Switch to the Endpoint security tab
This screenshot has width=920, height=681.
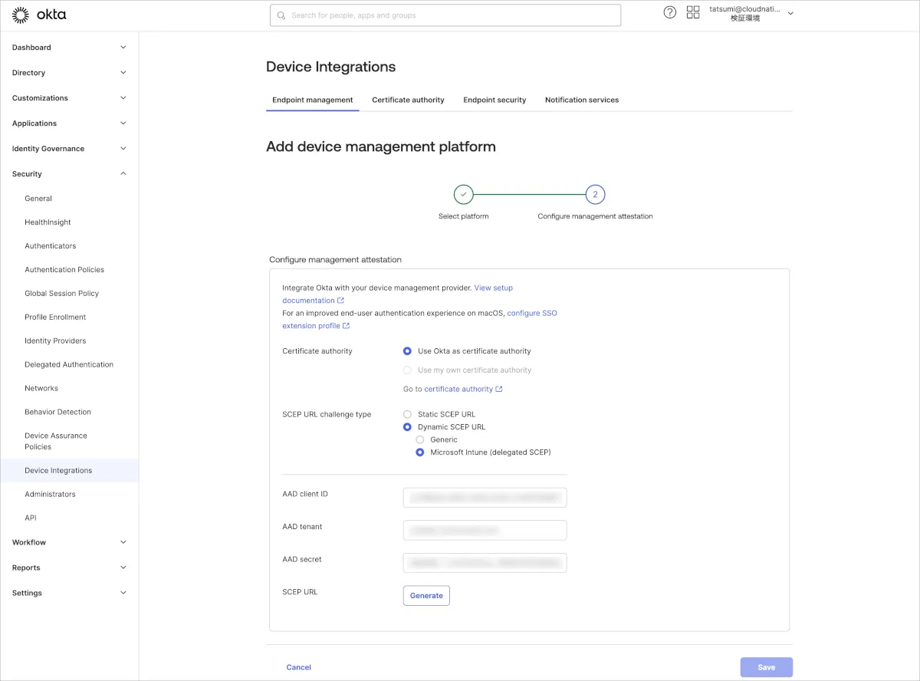[x=495, y=100]
